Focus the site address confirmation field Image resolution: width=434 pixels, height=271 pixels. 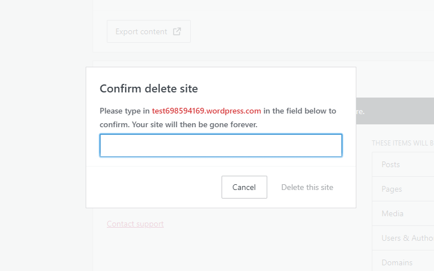221,145
